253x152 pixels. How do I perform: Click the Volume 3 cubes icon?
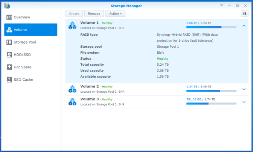coord(72,102)
